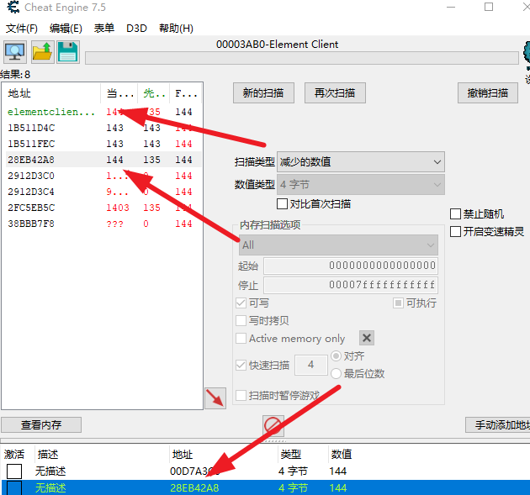Click the 地址 column header in results list
The image size is (530, 495).
tap(19, 93)
